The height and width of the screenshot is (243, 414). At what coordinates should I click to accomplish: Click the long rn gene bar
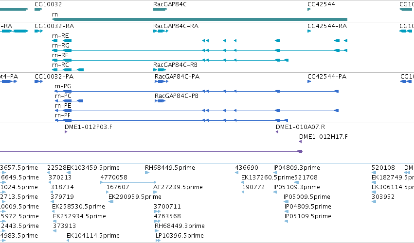point(200,19)
